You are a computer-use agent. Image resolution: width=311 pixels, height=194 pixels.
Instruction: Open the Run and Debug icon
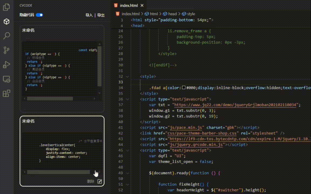(6, 65)
